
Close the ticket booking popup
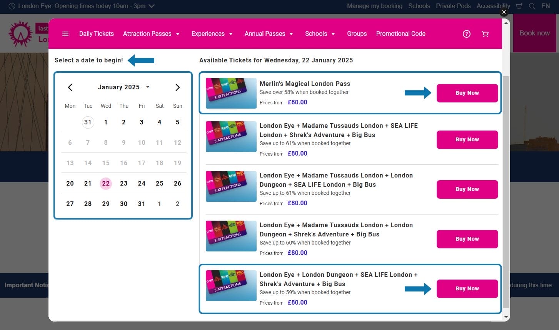[x=504, y=12]
